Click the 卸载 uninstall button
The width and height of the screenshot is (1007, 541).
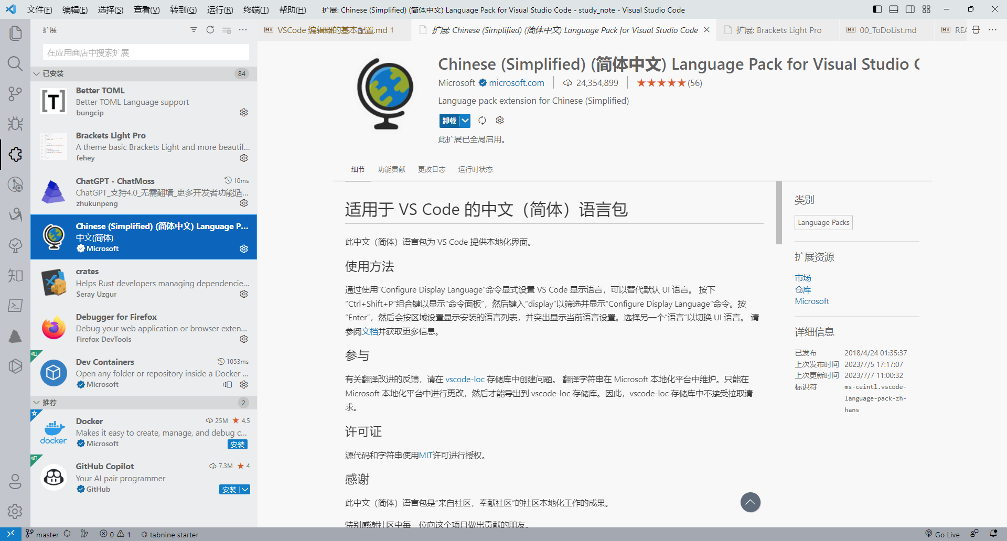[449, 121]
